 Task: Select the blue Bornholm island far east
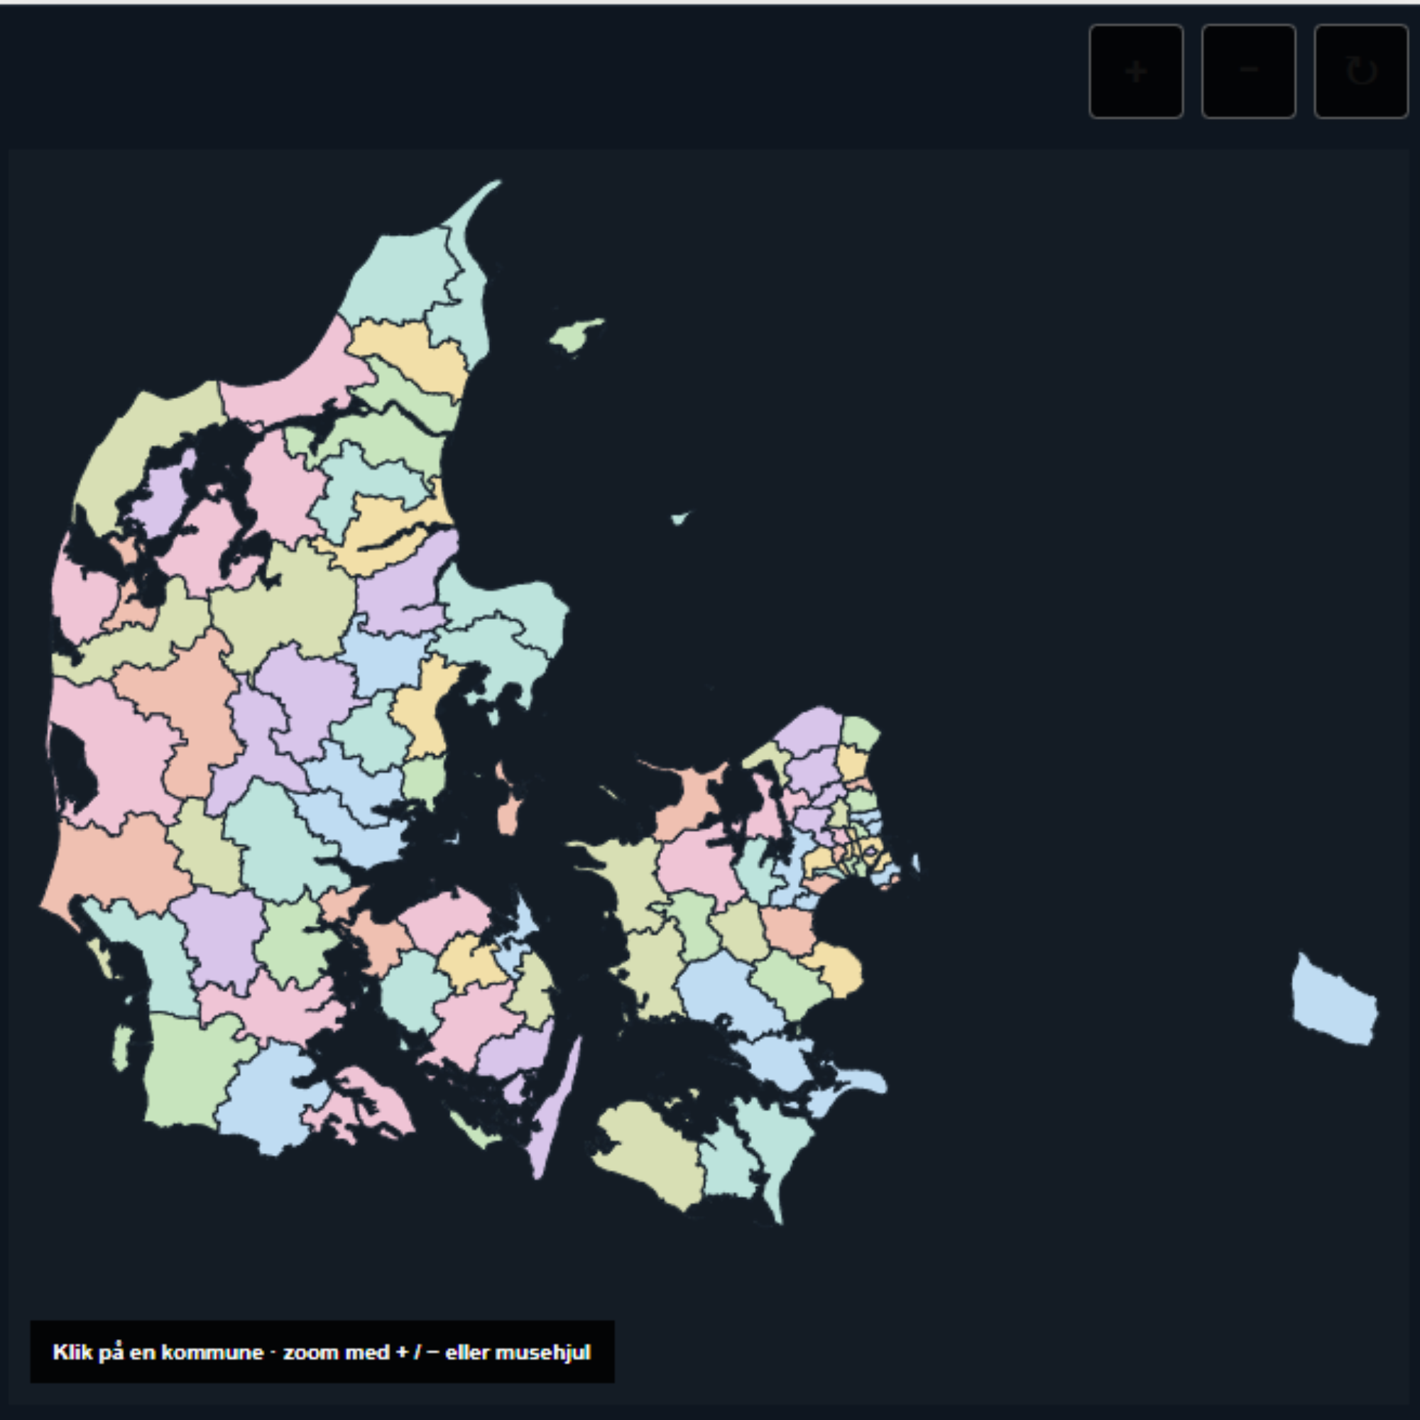[x=1335, y=1000]
